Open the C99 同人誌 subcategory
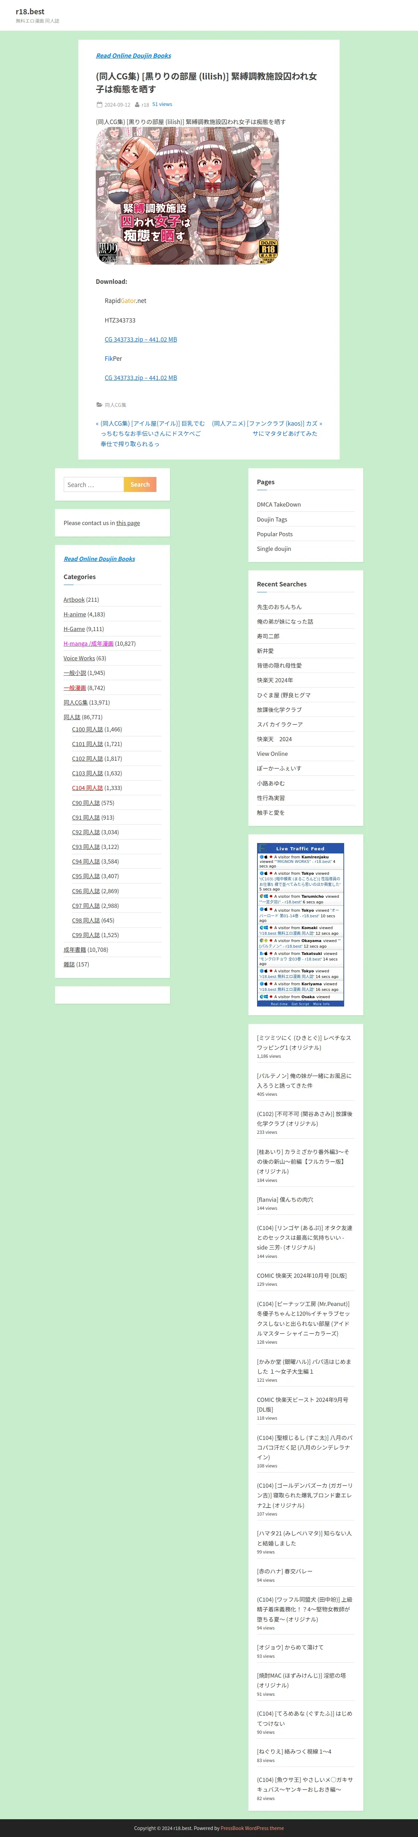The height and width of the screenshot is (1837, 418). point(86,935)
